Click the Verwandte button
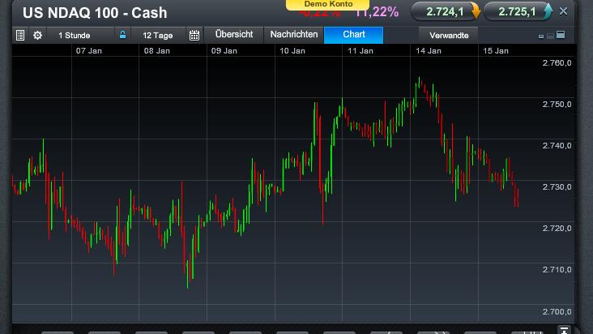This screenshot has height=334, width=593. coord(449,36)
